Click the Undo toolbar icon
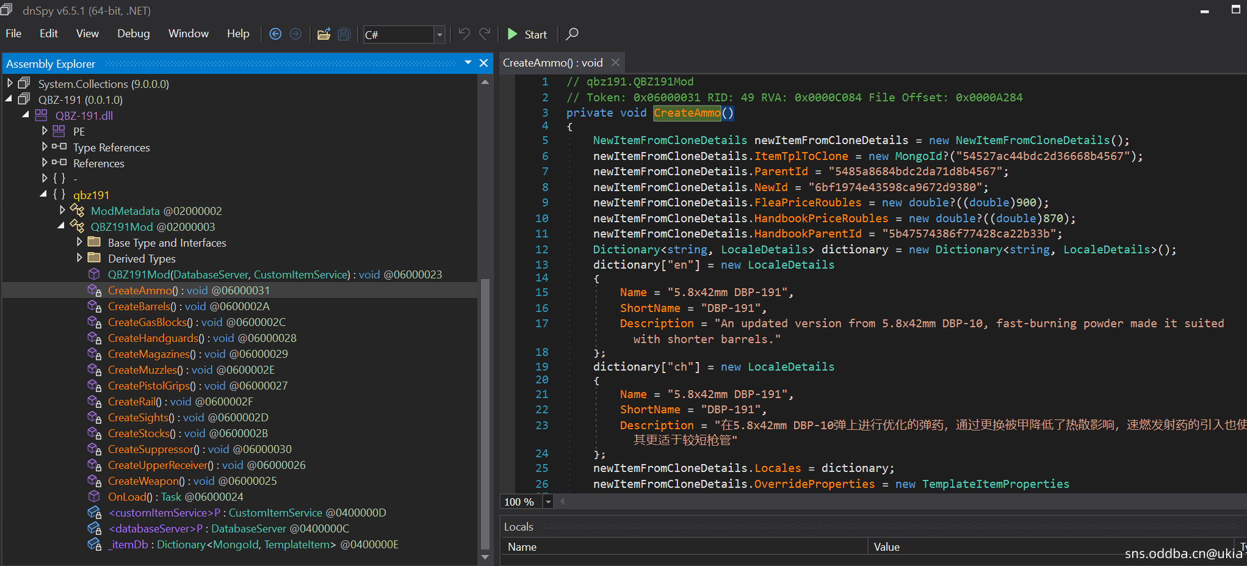The height and width of the screenshot is (566, 1247). click(x=464, y=34)
